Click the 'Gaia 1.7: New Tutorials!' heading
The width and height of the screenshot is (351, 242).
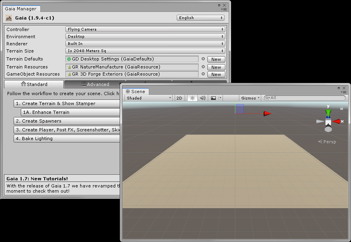(37, 179)
